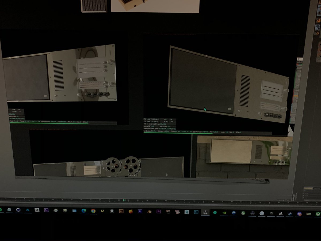Viewport: 321px width, 241px height.
Task: Click the green playhead marker on timeline
Action: (x=124, y=200)
